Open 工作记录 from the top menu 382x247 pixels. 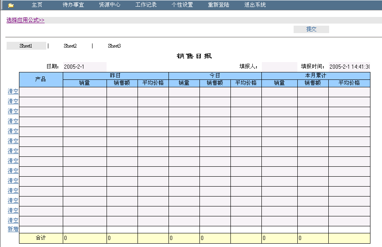pos(146,5)
